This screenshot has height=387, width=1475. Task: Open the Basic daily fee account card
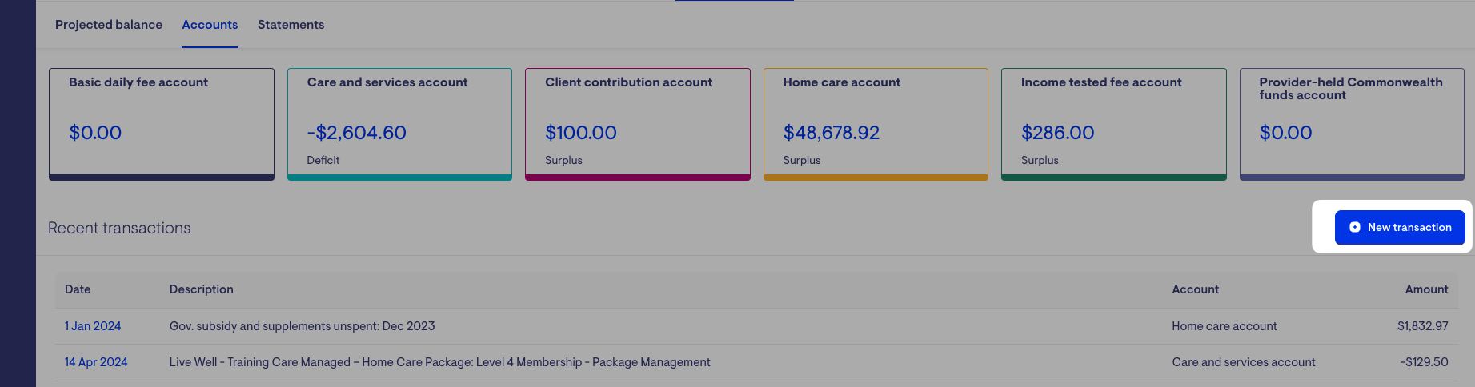[161, 124]
